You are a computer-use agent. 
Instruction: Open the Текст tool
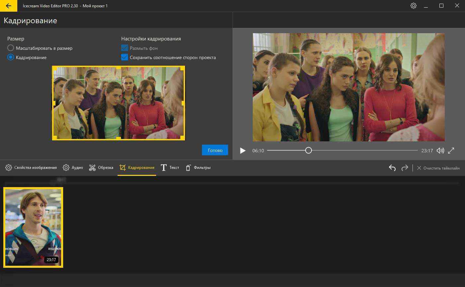[170, 168]
